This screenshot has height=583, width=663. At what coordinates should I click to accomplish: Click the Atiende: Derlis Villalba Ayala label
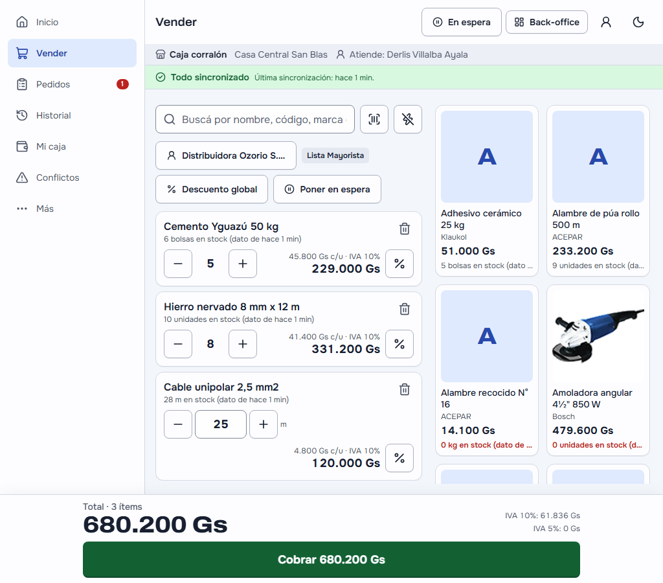point(409,54)
